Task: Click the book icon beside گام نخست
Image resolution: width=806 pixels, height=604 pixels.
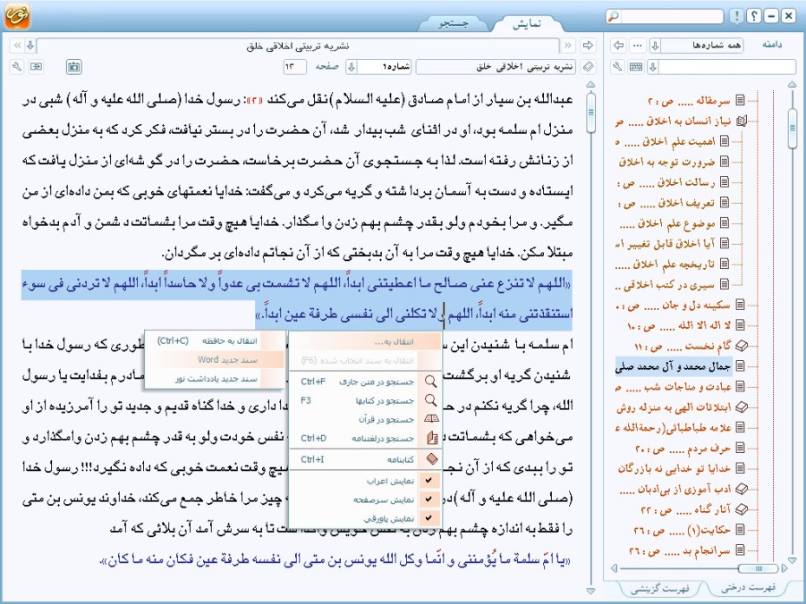Action: click(x=741, y=346)
